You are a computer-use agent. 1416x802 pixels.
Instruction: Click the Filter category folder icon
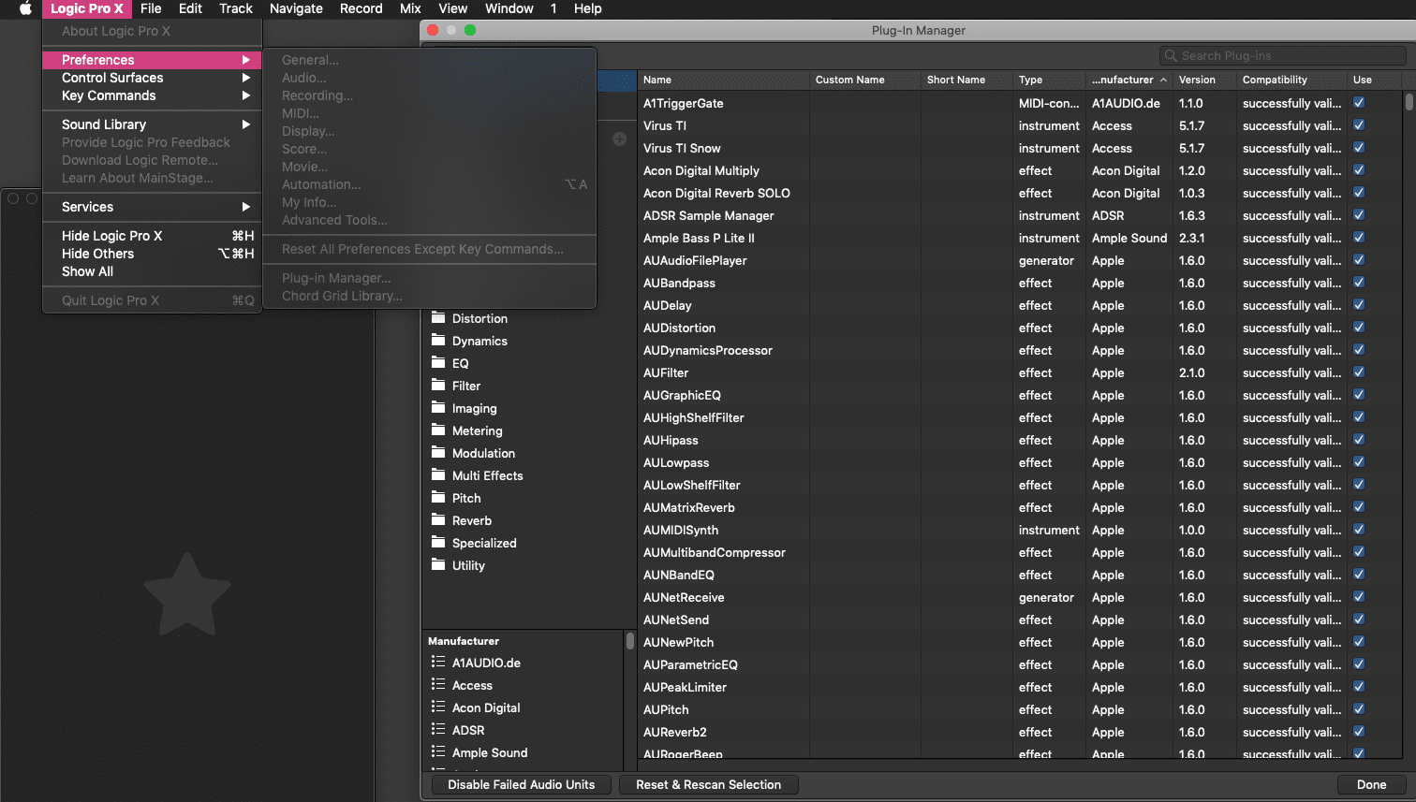tap(438, 386)
